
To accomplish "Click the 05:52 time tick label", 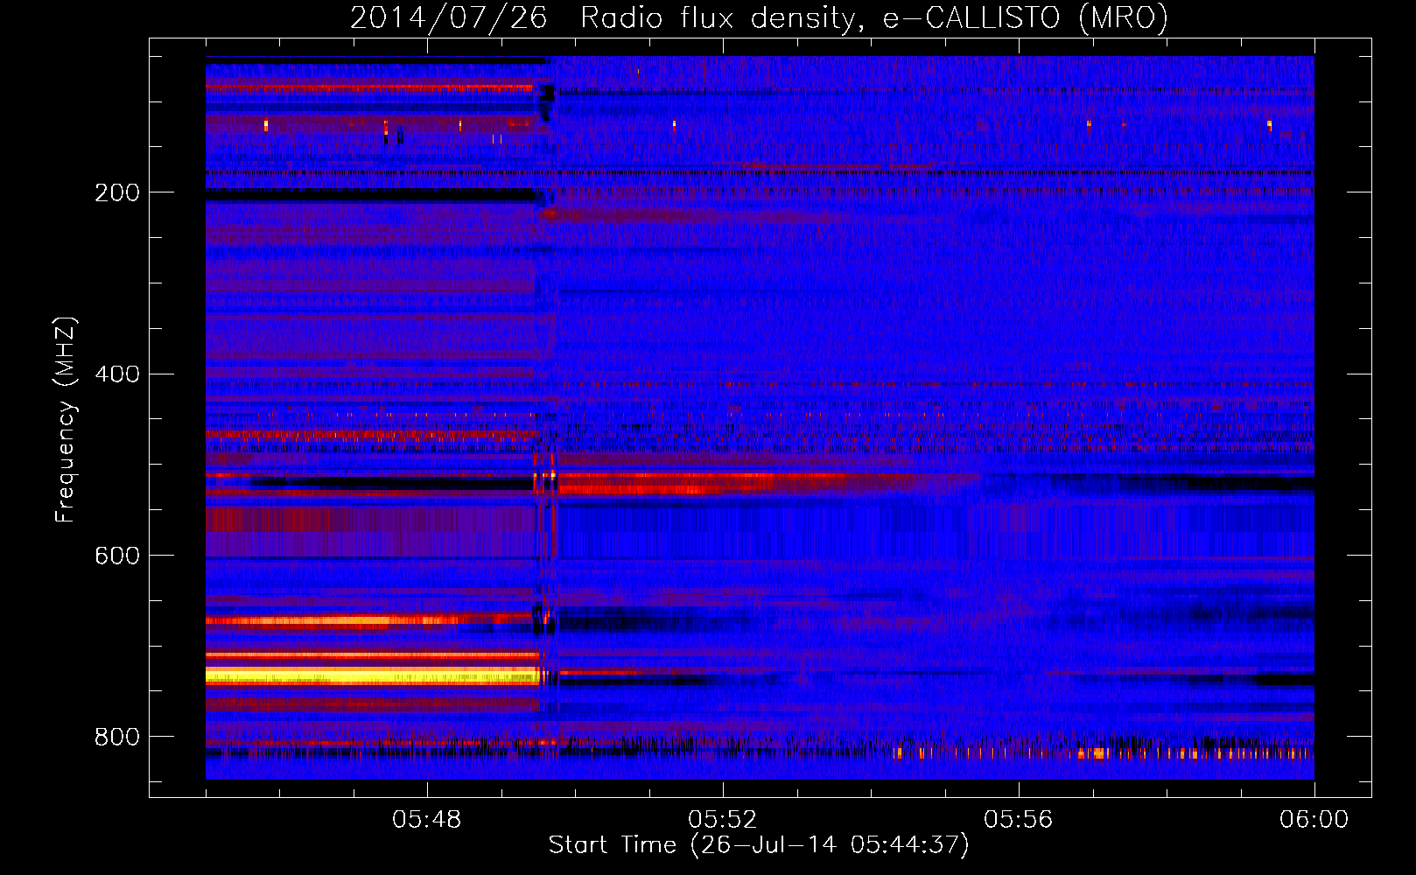I will [722, 820].
